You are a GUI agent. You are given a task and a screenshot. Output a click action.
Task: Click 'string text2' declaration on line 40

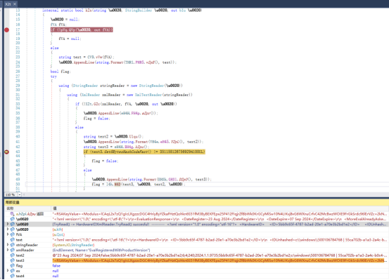click(113, 137)
